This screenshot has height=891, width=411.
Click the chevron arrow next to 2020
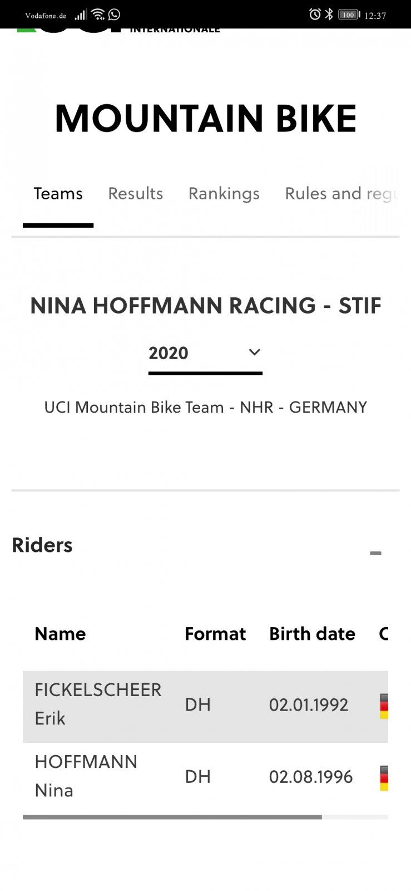(x=254, y=352)
